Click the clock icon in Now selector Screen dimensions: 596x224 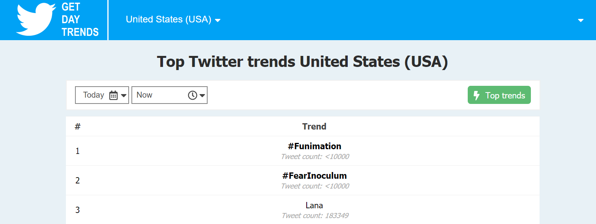point(192,95)
